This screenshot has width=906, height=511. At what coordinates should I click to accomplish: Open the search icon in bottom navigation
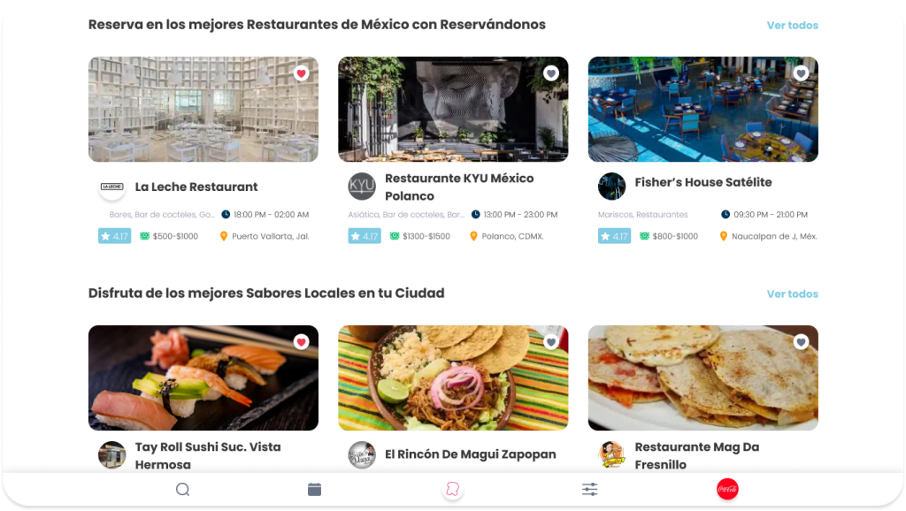pos(182,490)
